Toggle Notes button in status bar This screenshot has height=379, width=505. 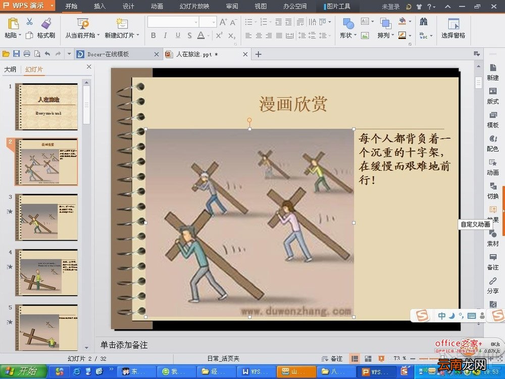[x=332, y=358]
